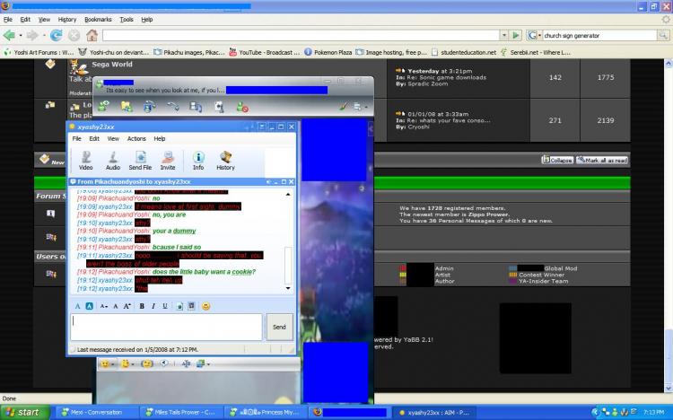Viewport: 673px width, 420px height.
Task: Click in the message input box
Action: point(166,327)
